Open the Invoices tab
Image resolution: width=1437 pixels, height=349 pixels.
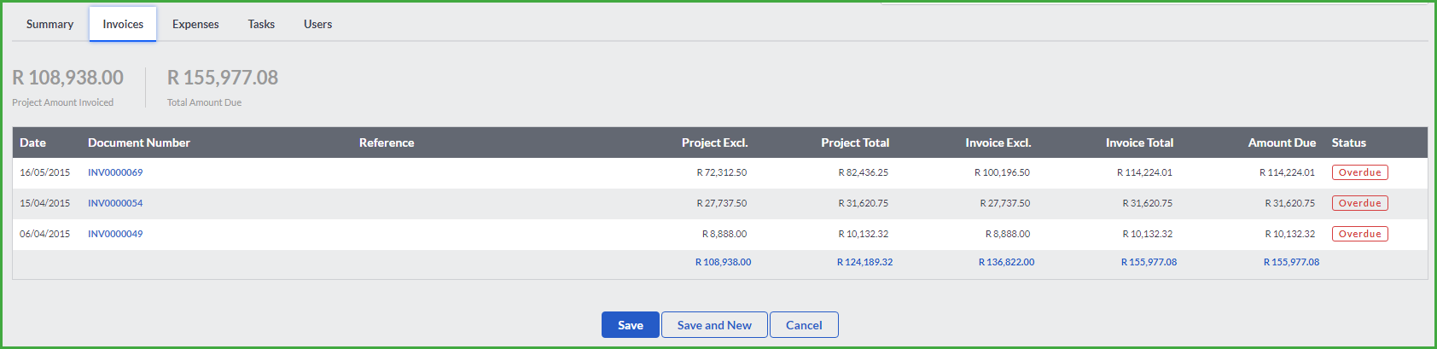123,24
